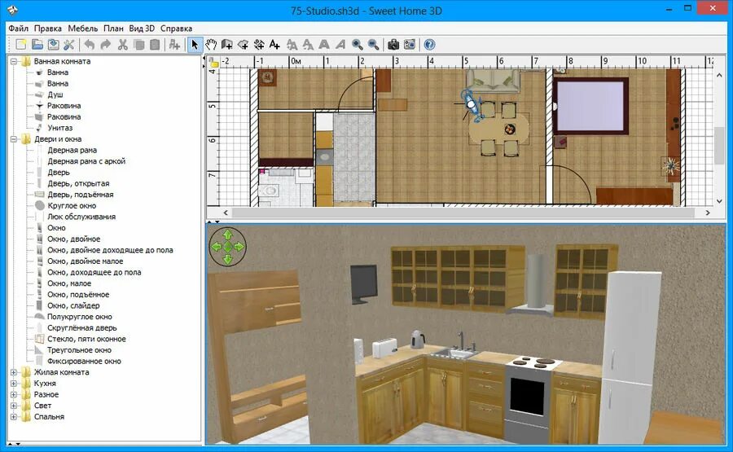Open preferences via wrench and screwdriver icon

[x=68, y=45]
